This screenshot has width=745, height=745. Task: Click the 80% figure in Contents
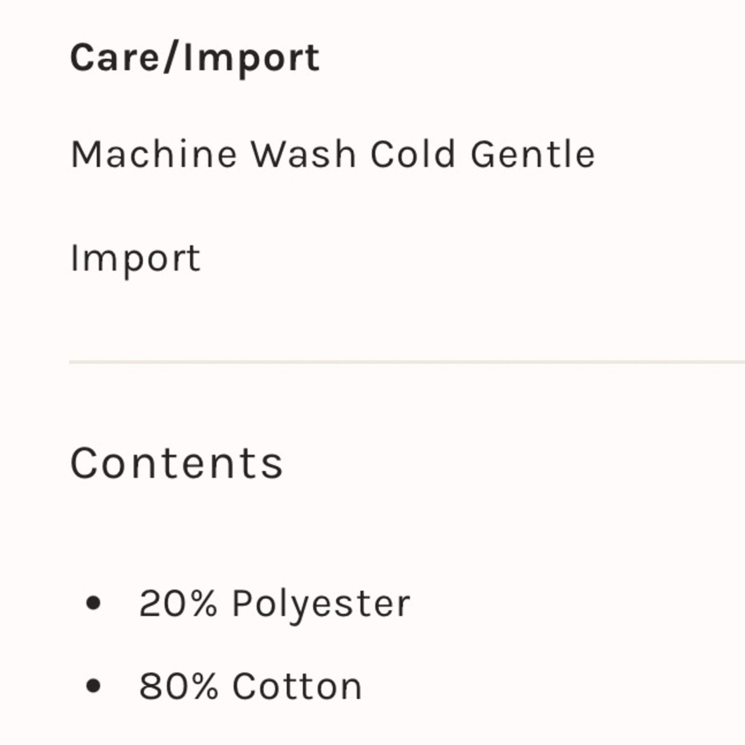pos(178,686)
